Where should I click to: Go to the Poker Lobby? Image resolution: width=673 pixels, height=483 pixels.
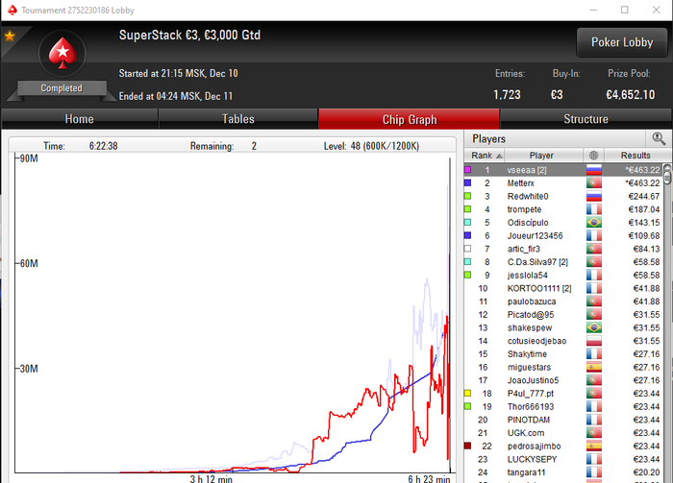[622, 42]
